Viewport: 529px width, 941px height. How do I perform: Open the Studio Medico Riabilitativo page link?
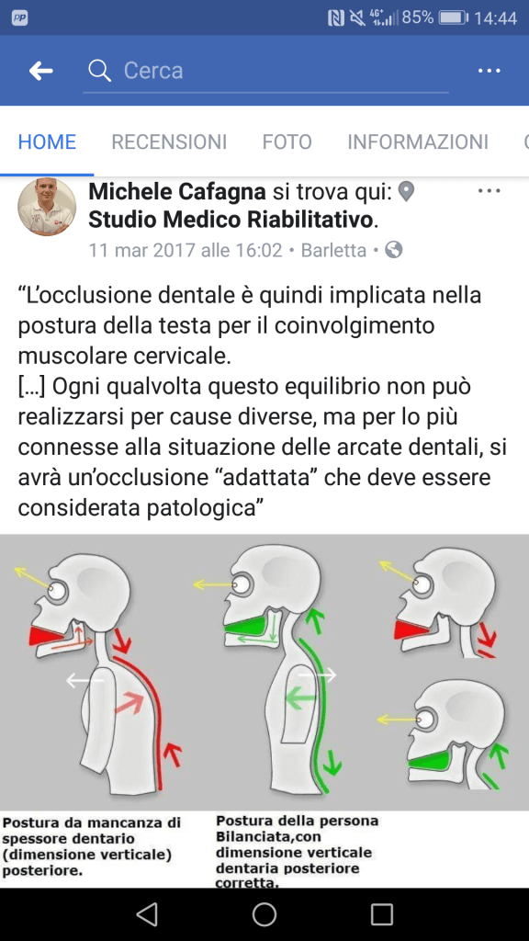click(231, 221)
